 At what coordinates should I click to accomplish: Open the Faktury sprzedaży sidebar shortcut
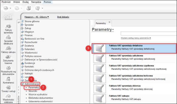(x=8, y=29)
